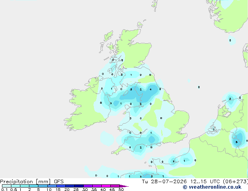
Task: Select the 5 mm legend color swatch
Action: (x=43, y=186)
